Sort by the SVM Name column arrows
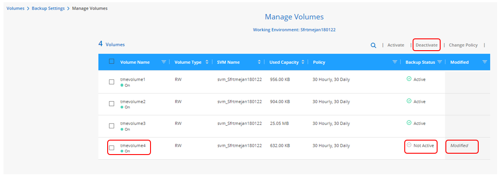This screenshot has height=179, width=501. click(259, 62)
